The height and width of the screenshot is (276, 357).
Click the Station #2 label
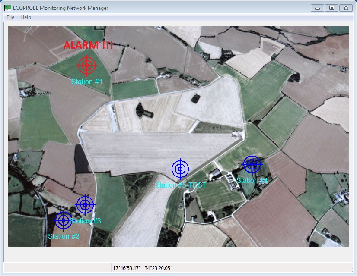pyautogui.click(x=64, y=236)
